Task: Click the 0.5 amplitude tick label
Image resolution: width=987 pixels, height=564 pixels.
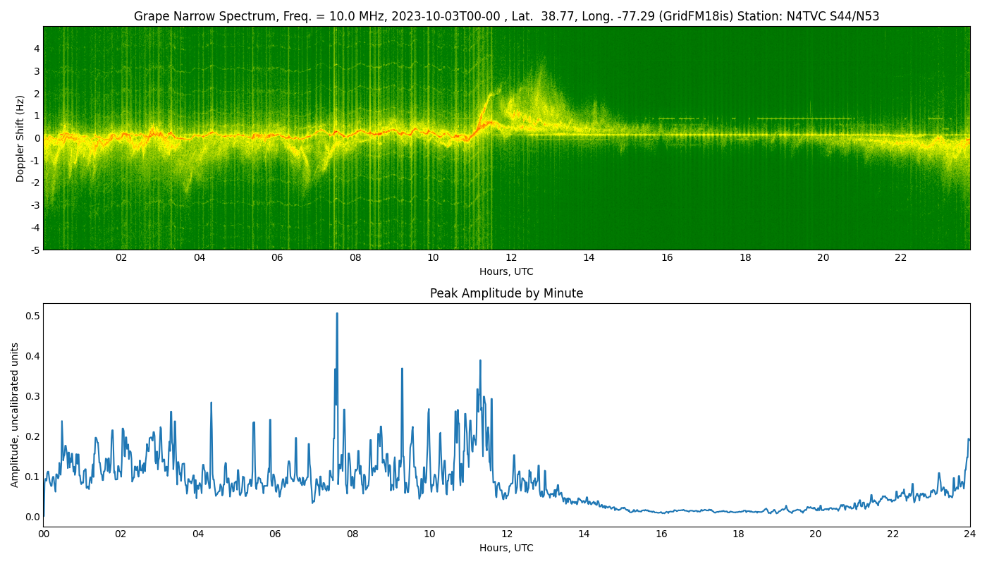Action: pos(32,314)
